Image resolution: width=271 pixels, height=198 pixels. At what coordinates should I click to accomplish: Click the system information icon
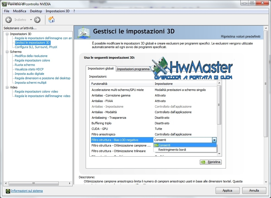point(8,191)
